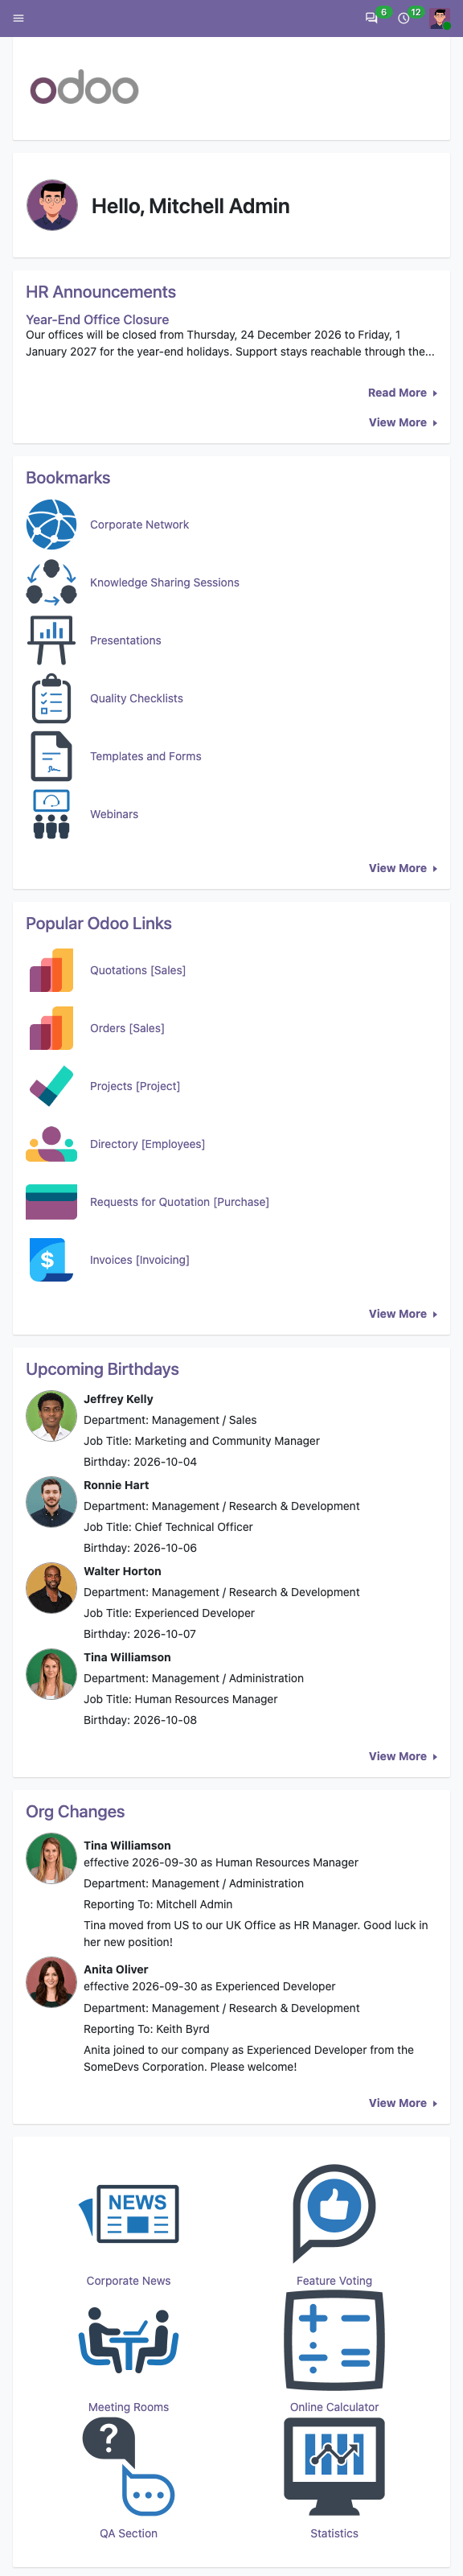Image resolution: width=463 pixels, height=2576 pixels.
Task: Open the Year-End Office Closure announcement
Action: [97, 320]
